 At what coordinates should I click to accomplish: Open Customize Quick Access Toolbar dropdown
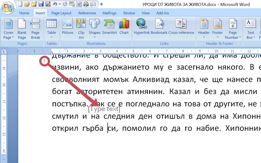click(101, 4)
